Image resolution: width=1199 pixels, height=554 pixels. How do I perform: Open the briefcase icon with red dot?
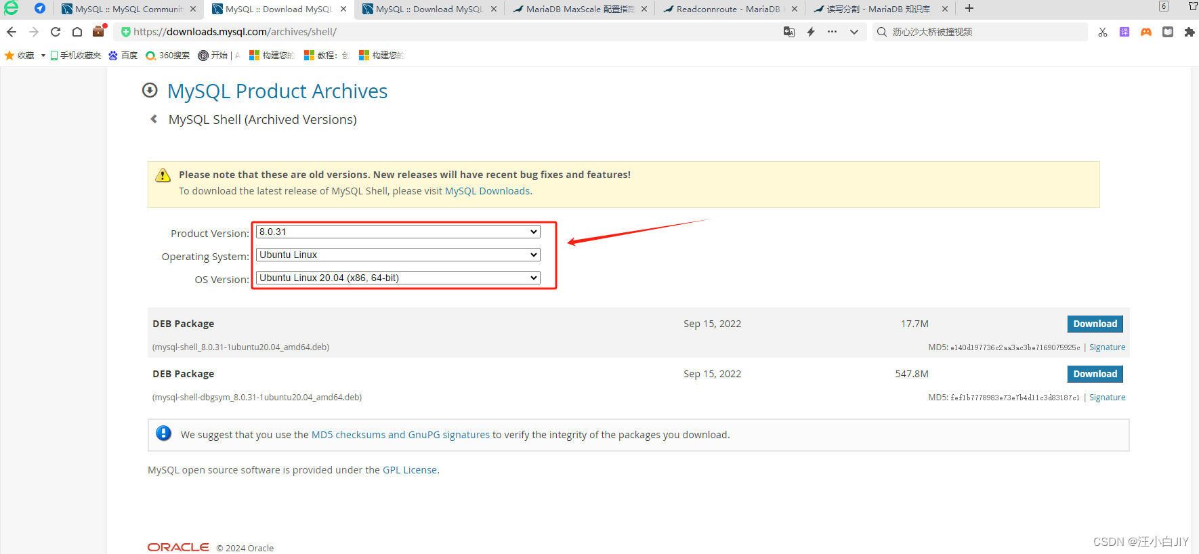click(100, 31)
